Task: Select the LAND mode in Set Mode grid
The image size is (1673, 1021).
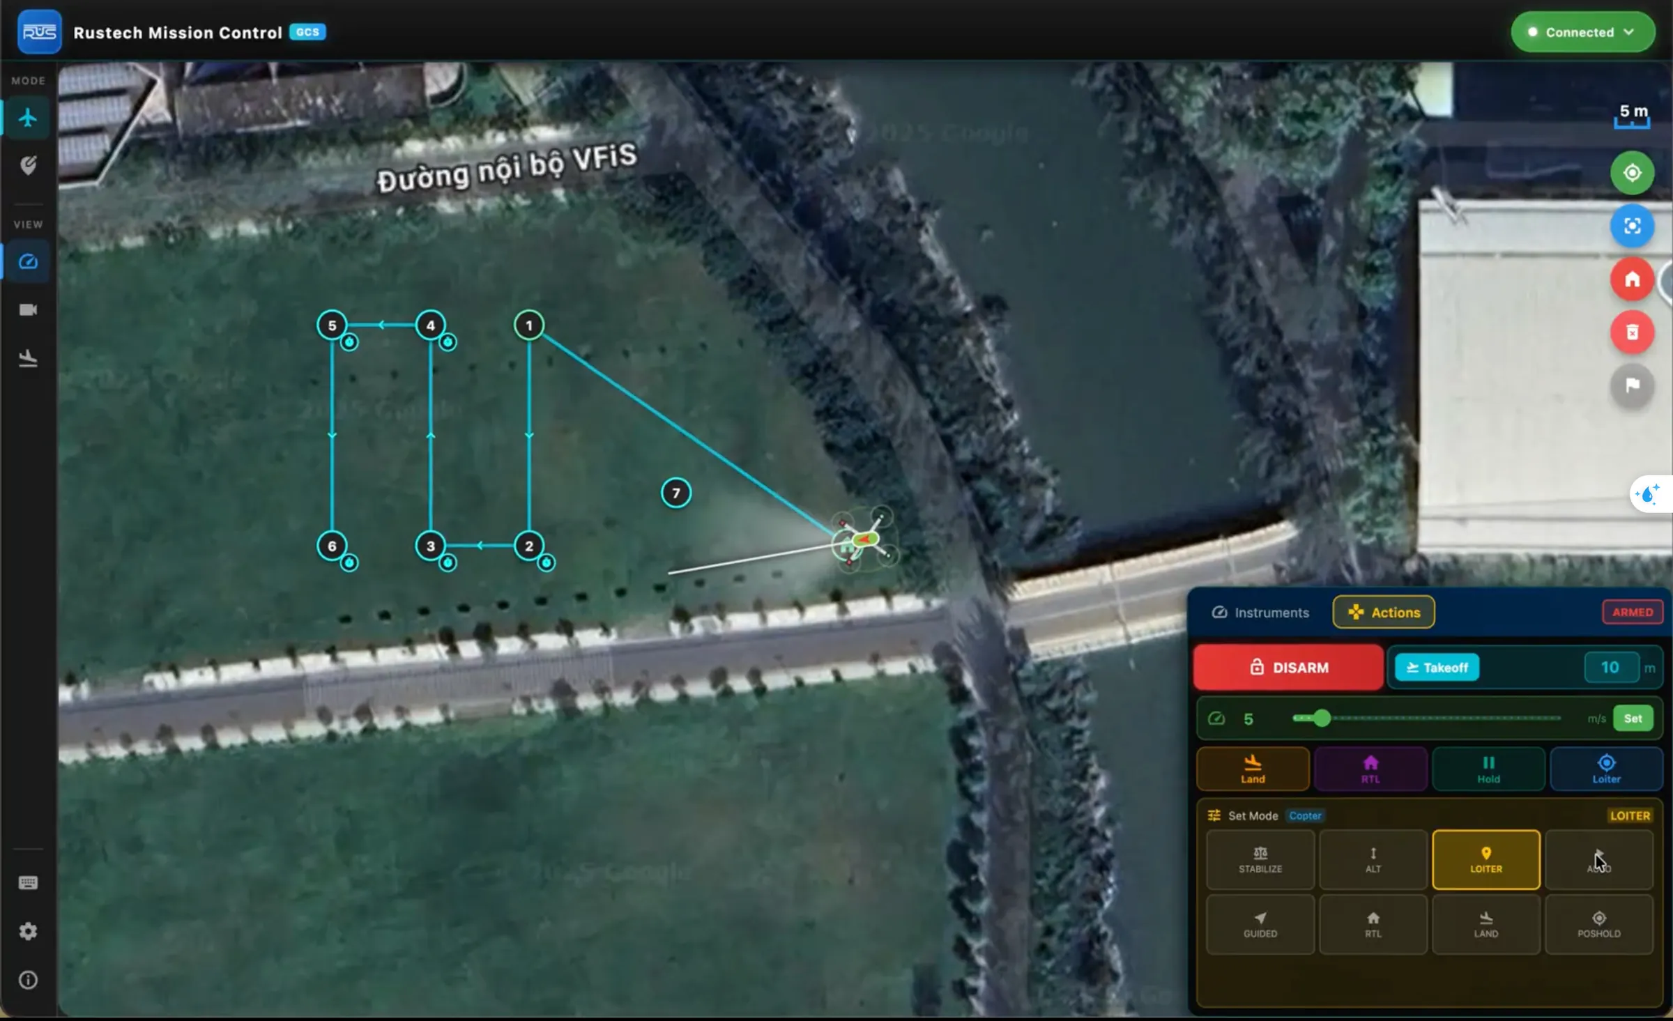Action: coord(1486,924)
